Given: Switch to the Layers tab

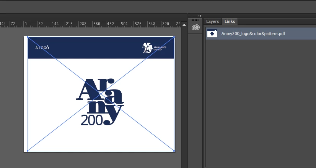Looking at the screenshot, I should [x=212, y=21].
